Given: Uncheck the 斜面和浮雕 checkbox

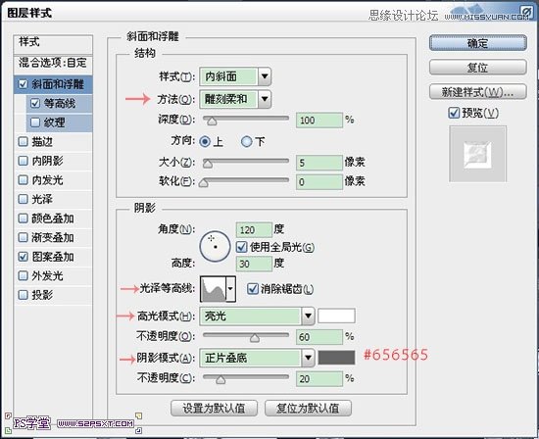Looking at the screenshot, I should pos(23,84).
